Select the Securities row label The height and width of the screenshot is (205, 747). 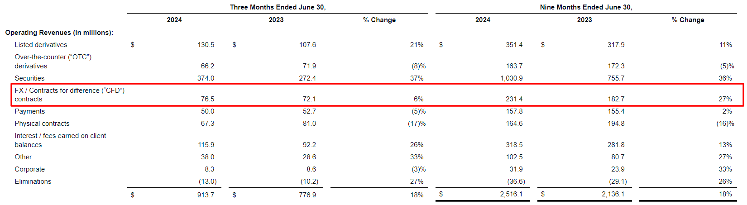(29, 78)
